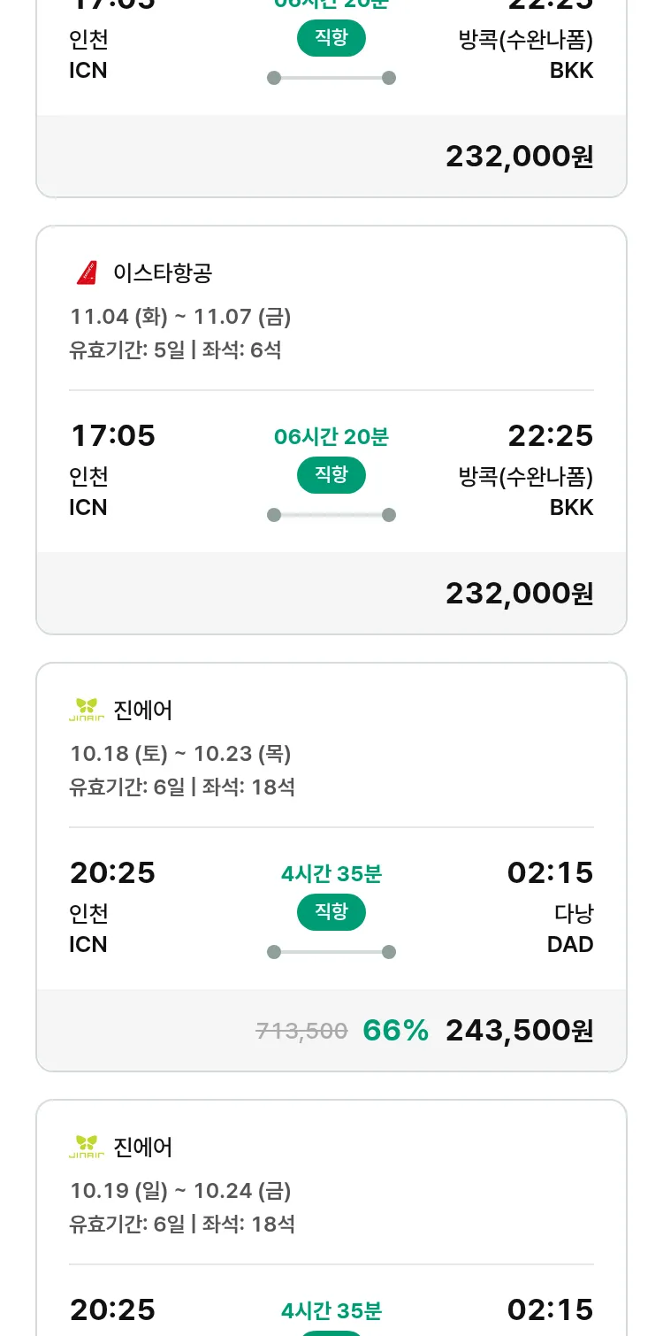Tap the 직항 badge on the topmost card
Screen dimensions: 663x1336
point(331,38)
